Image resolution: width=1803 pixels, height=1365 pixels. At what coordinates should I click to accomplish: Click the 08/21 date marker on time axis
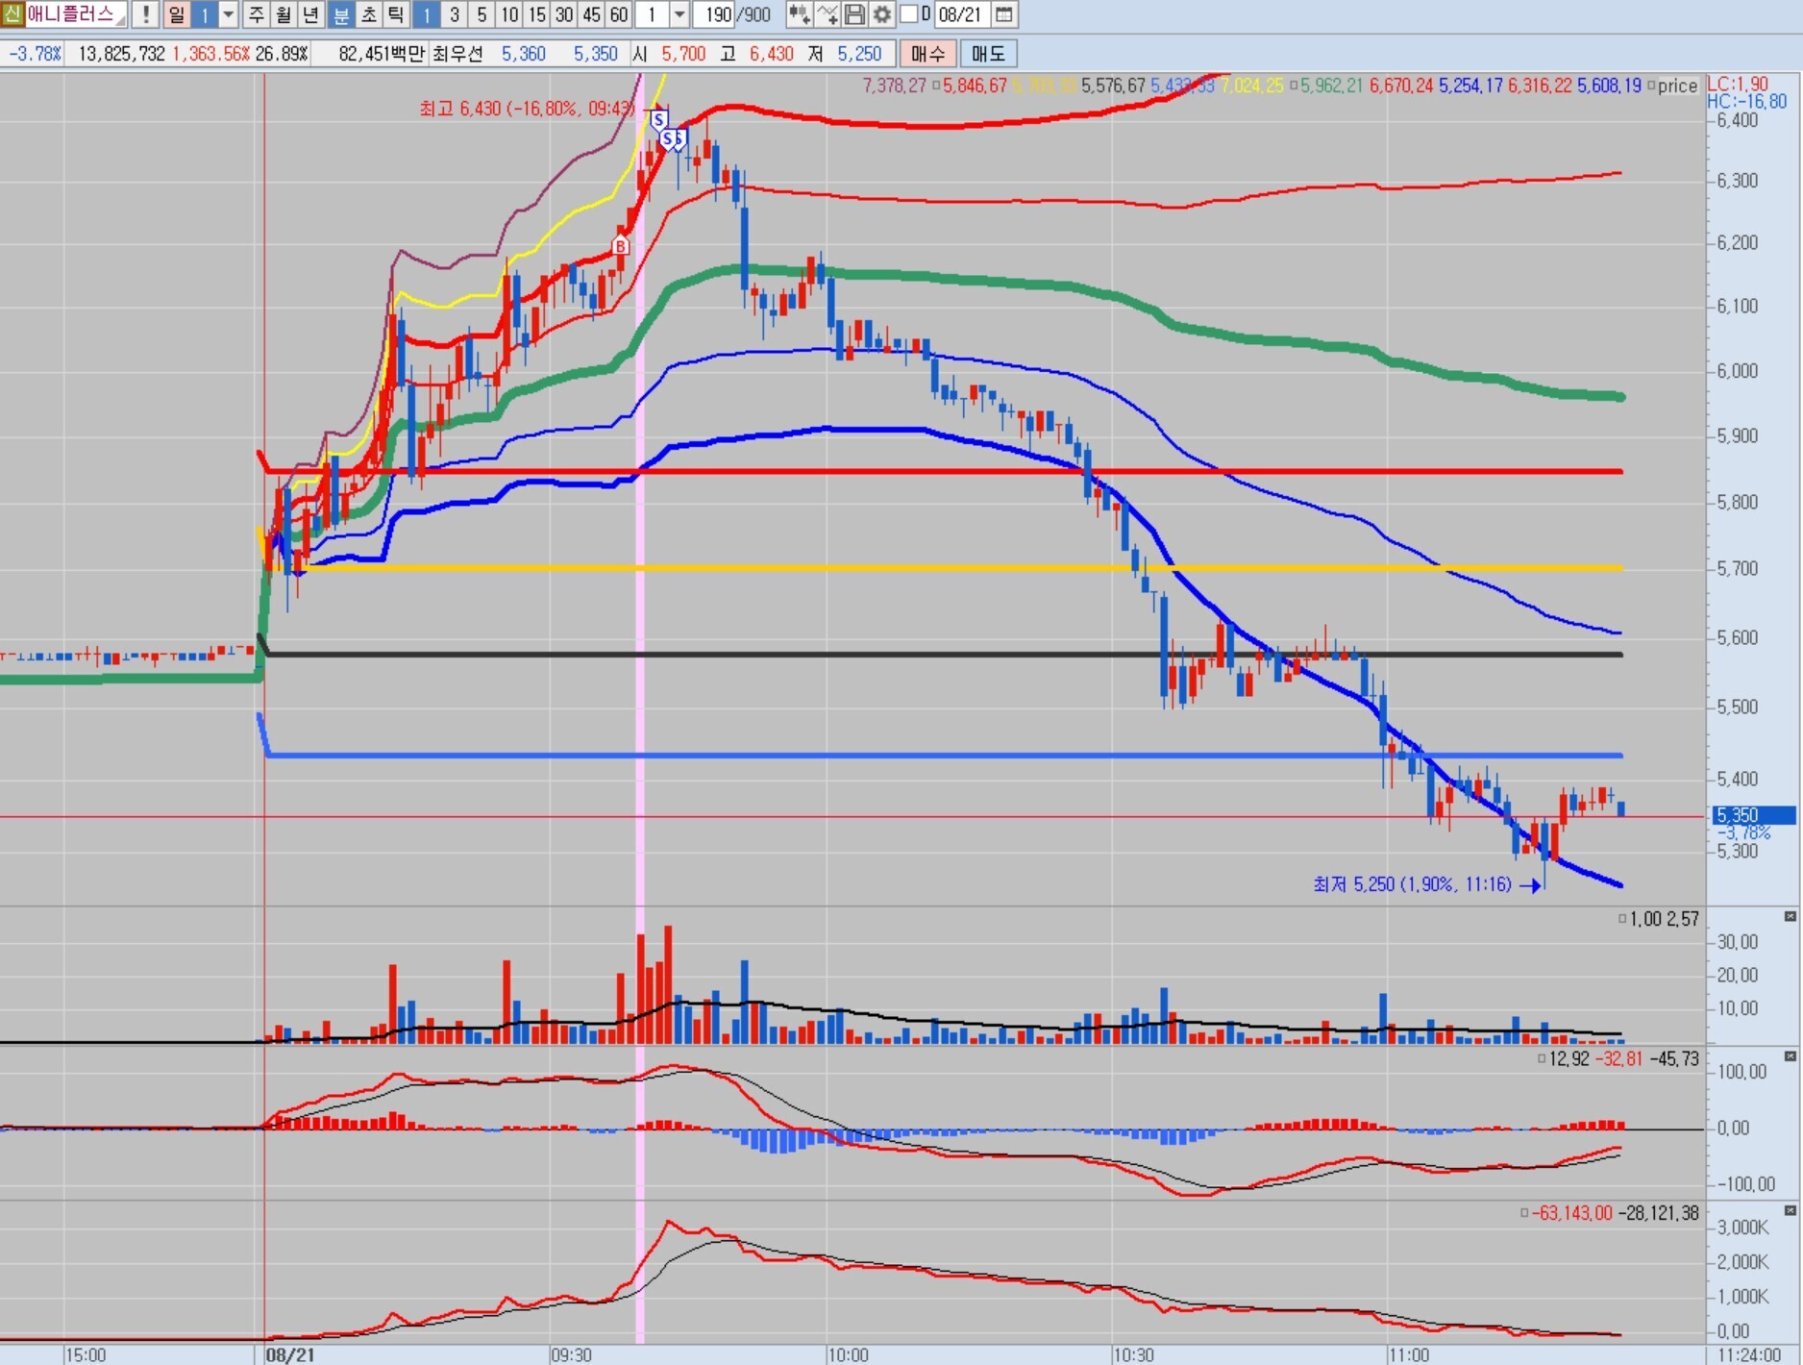click(290, 1355)
